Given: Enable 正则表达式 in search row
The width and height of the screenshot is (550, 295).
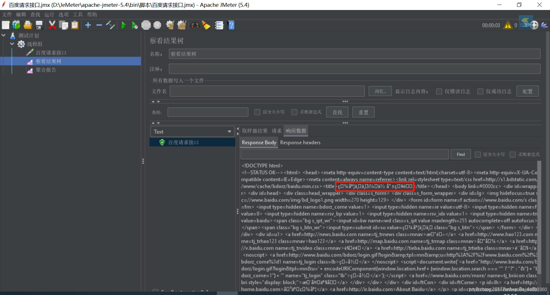Looking at the screenshot, I should [x=294, y=112].
